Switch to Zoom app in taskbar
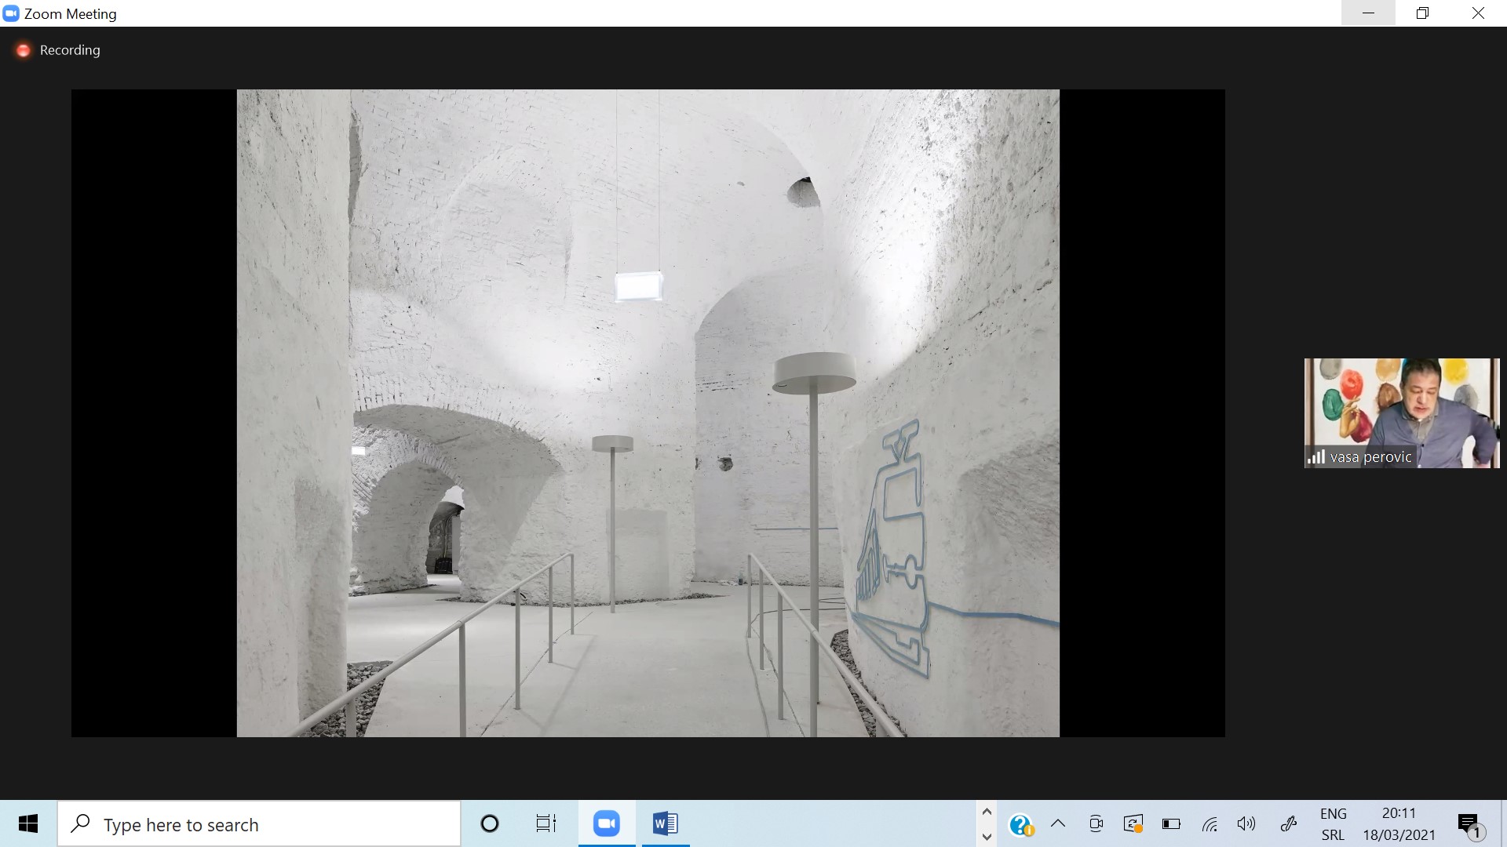 pyautogui.click(x=607, y=823)
